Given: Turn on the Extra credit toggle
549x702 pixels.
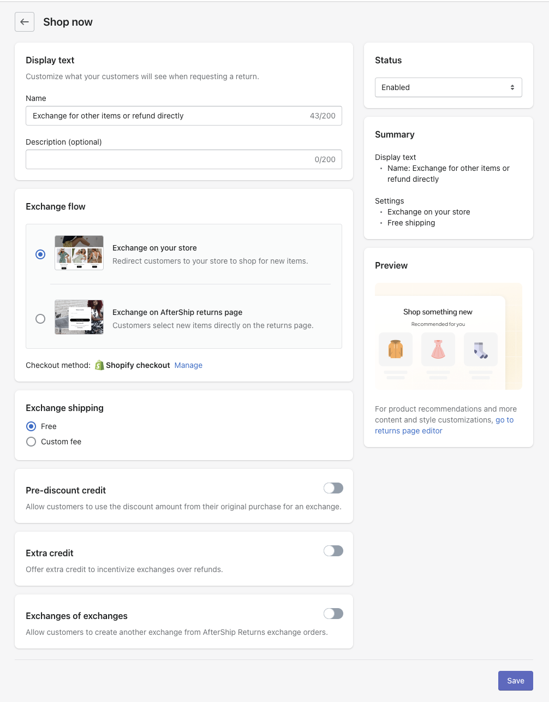Looking at the screenshot, I should [333, 551].
